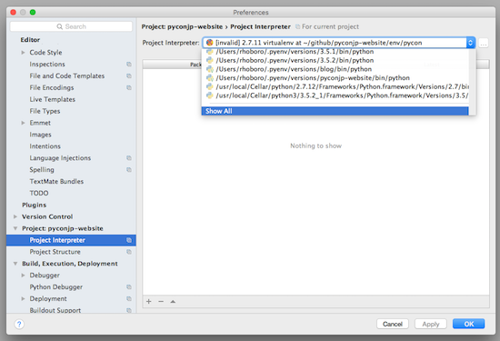
Task: Click the help question mark icon
Action: click(x=19, y=324)
